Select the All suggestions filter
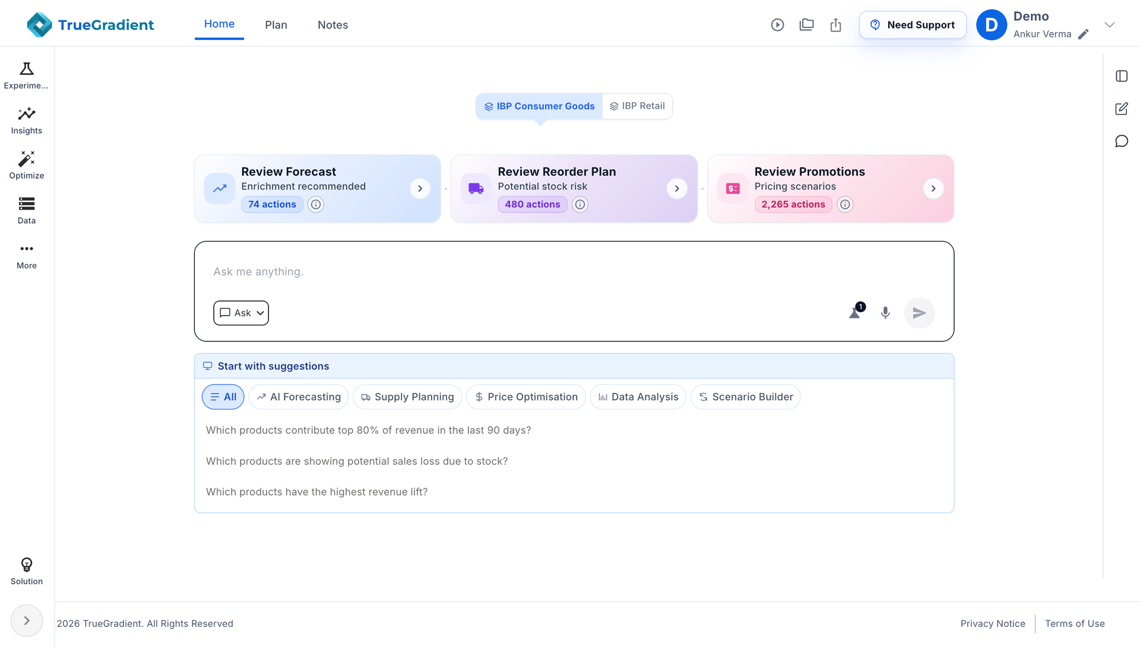Image resolution: width=1140 pixels, height=647 pixels. [223, 397]
